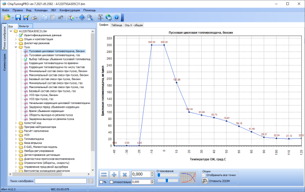Switch to the Ось X - общая tab

coord(134,25)
